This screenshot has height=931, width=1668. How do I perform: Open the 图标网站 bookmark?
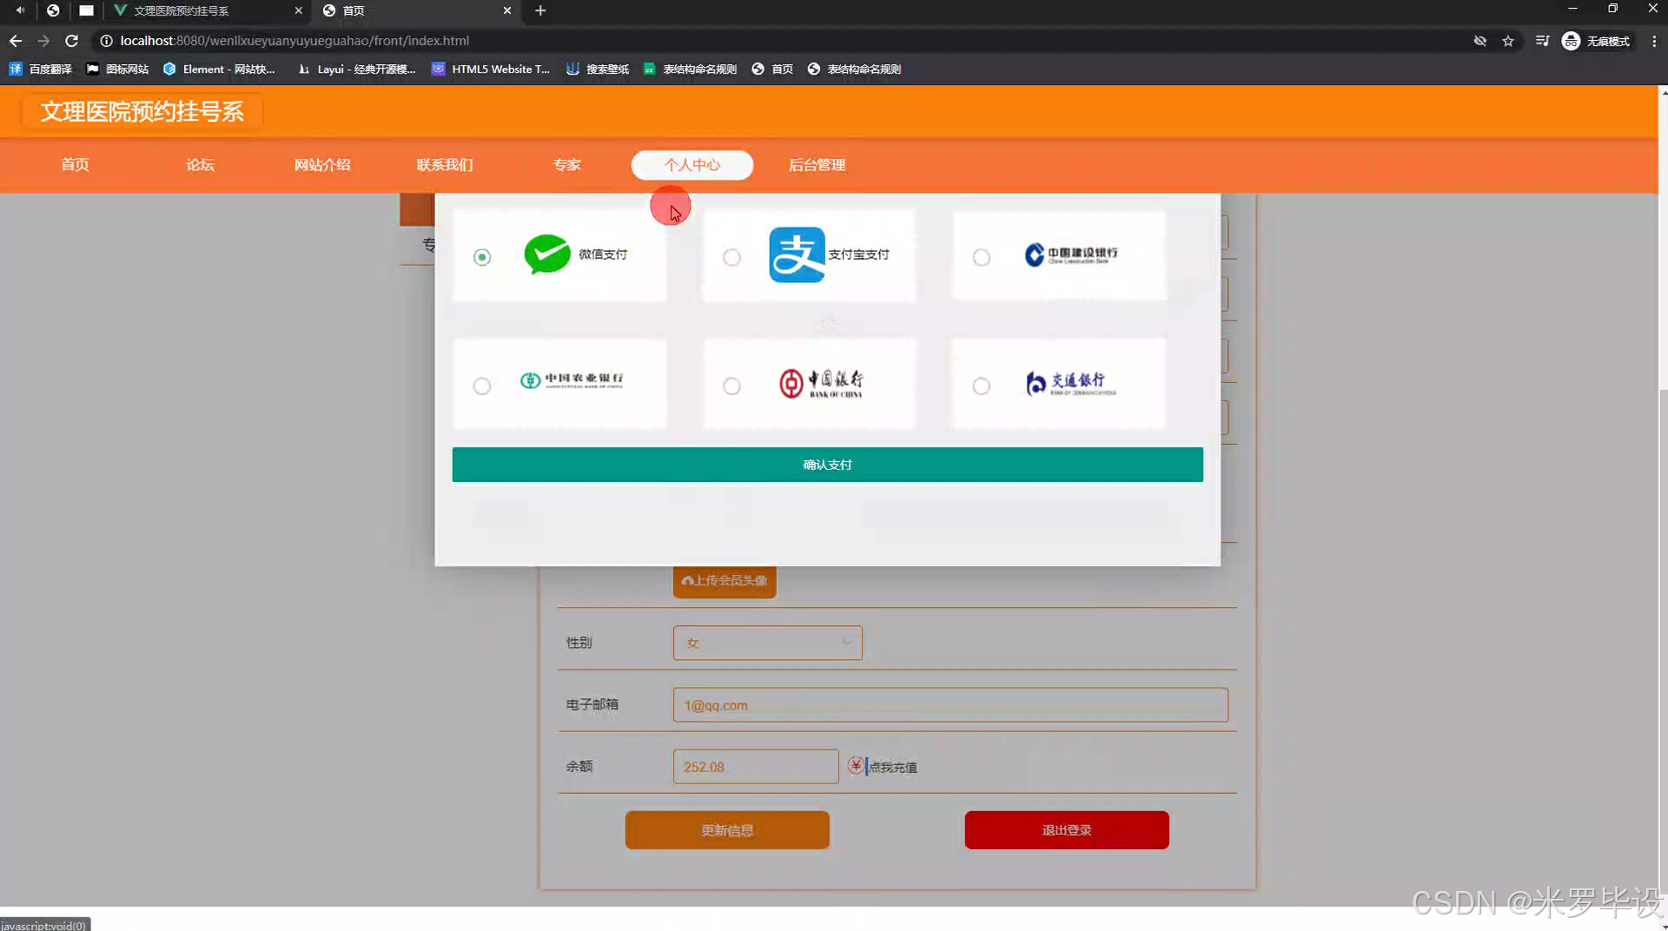[x=117, y=69]
